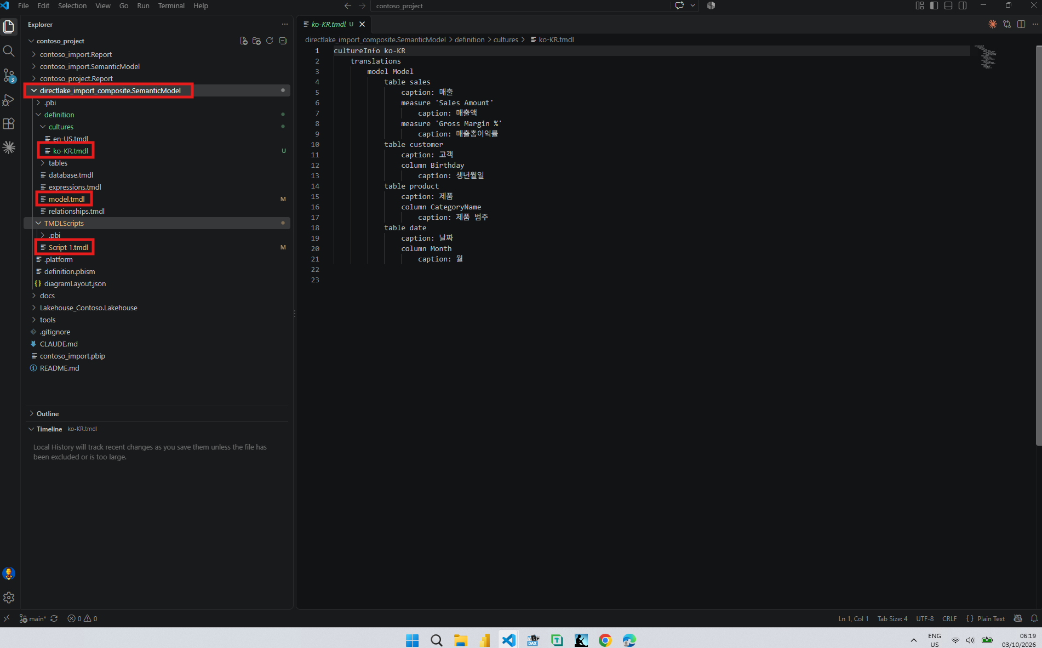Open Google Chrome from the taskbar
Screen dimensions: 1042x648
(x=605, y=640)
